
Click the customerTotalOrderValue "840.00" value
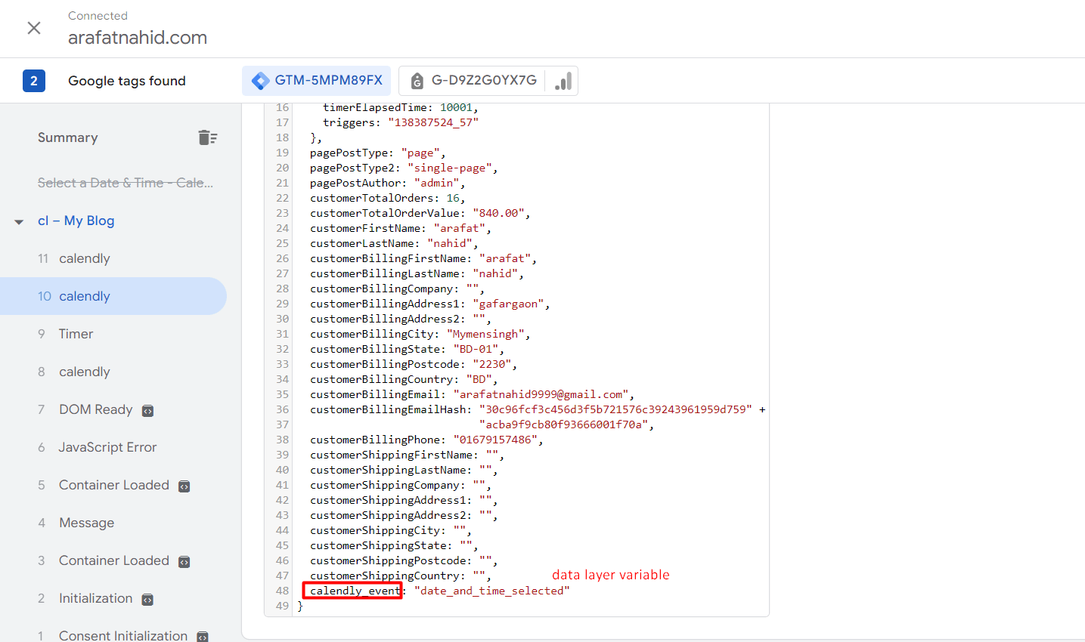point(499,213)
